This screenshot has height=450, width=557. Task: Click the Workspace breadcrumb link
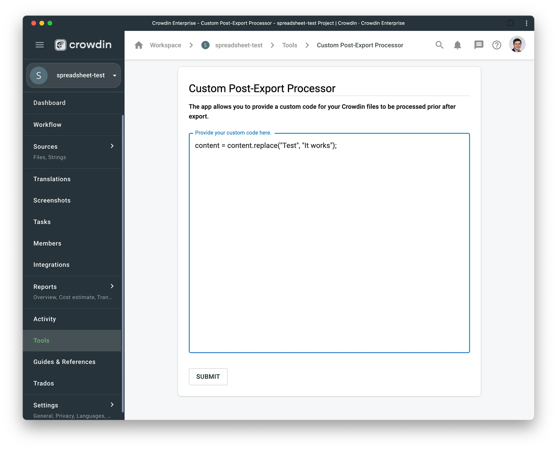(x=166, y=45)
